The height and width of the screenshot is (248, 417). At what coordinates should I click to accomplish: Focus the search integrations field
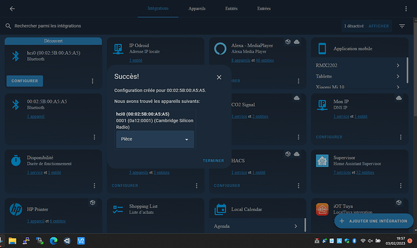click(x=170, y=26)
